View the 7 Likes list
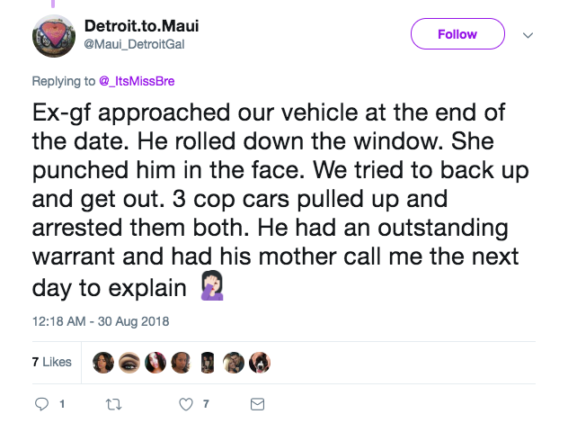This screenshot has width=568, height=432. 51,362
